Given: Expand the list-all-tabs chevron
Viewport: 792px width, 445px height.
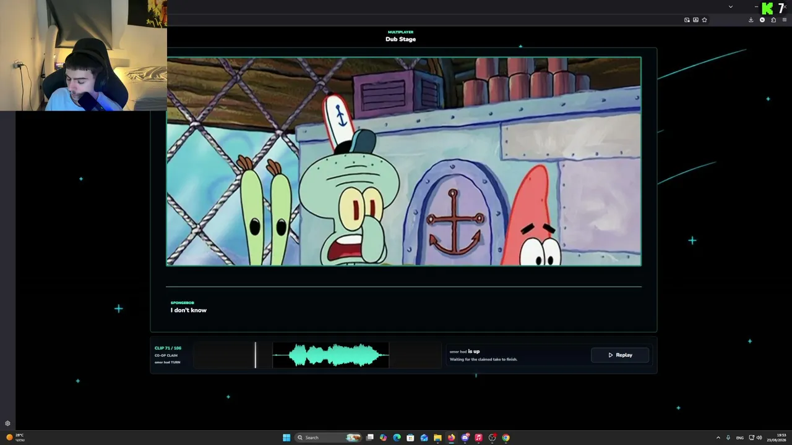Looking at the screenshot, I should pyautogui.click(x=731, y=7).
